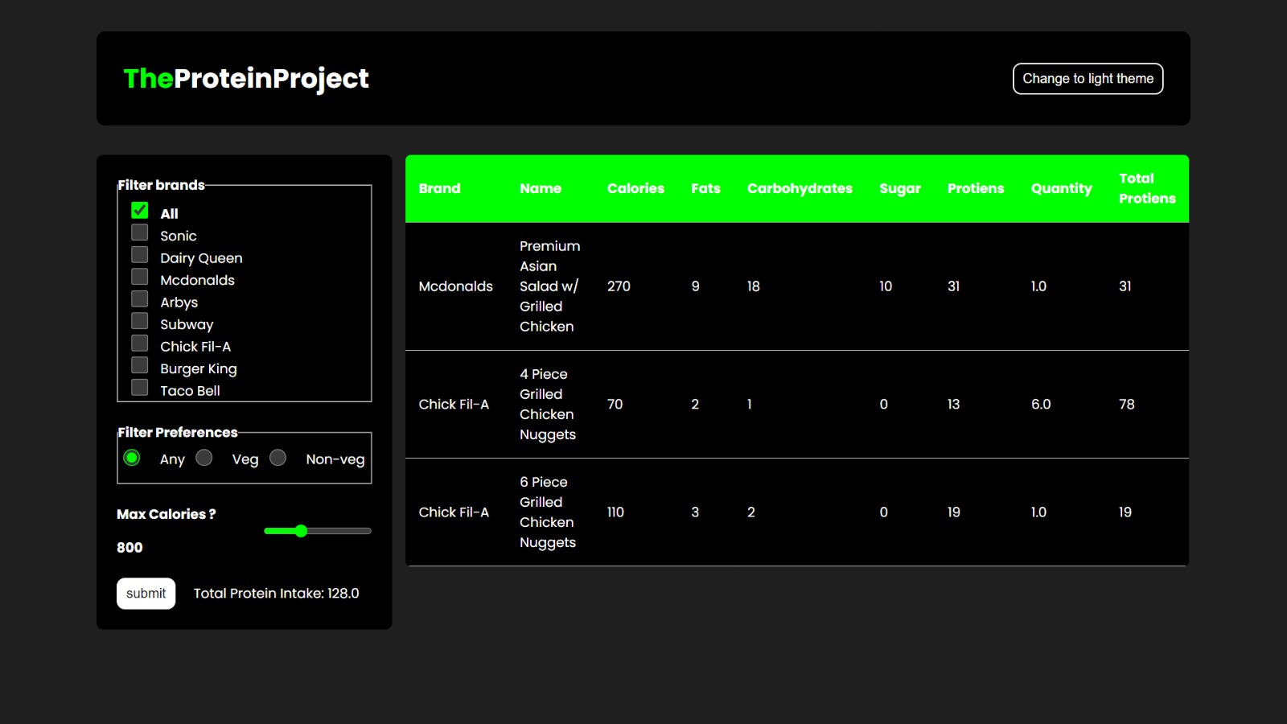Click the 6 Piece Grilled Chicken Nuggets name

548,512
